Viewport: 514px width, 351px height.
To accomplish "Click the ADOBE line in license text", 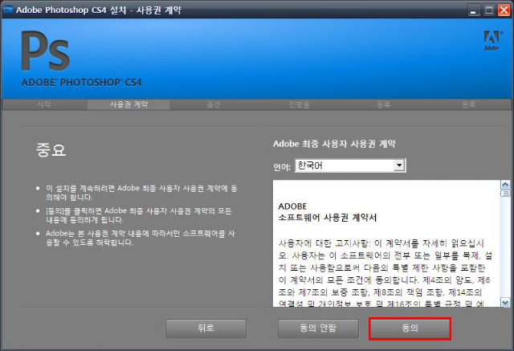I will [x=292, y=206].
